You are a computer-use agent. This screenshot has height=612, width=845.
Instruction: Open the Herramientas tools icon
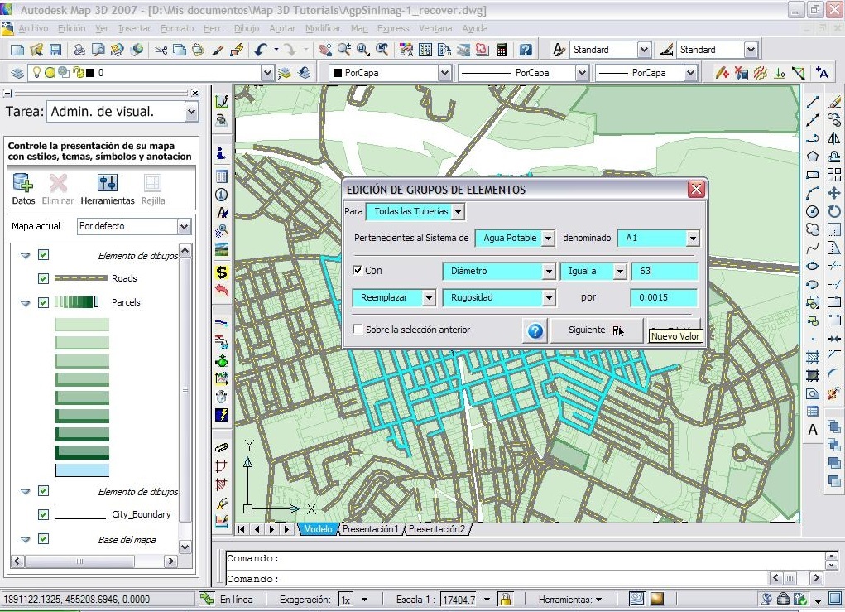tap(107, 184)
